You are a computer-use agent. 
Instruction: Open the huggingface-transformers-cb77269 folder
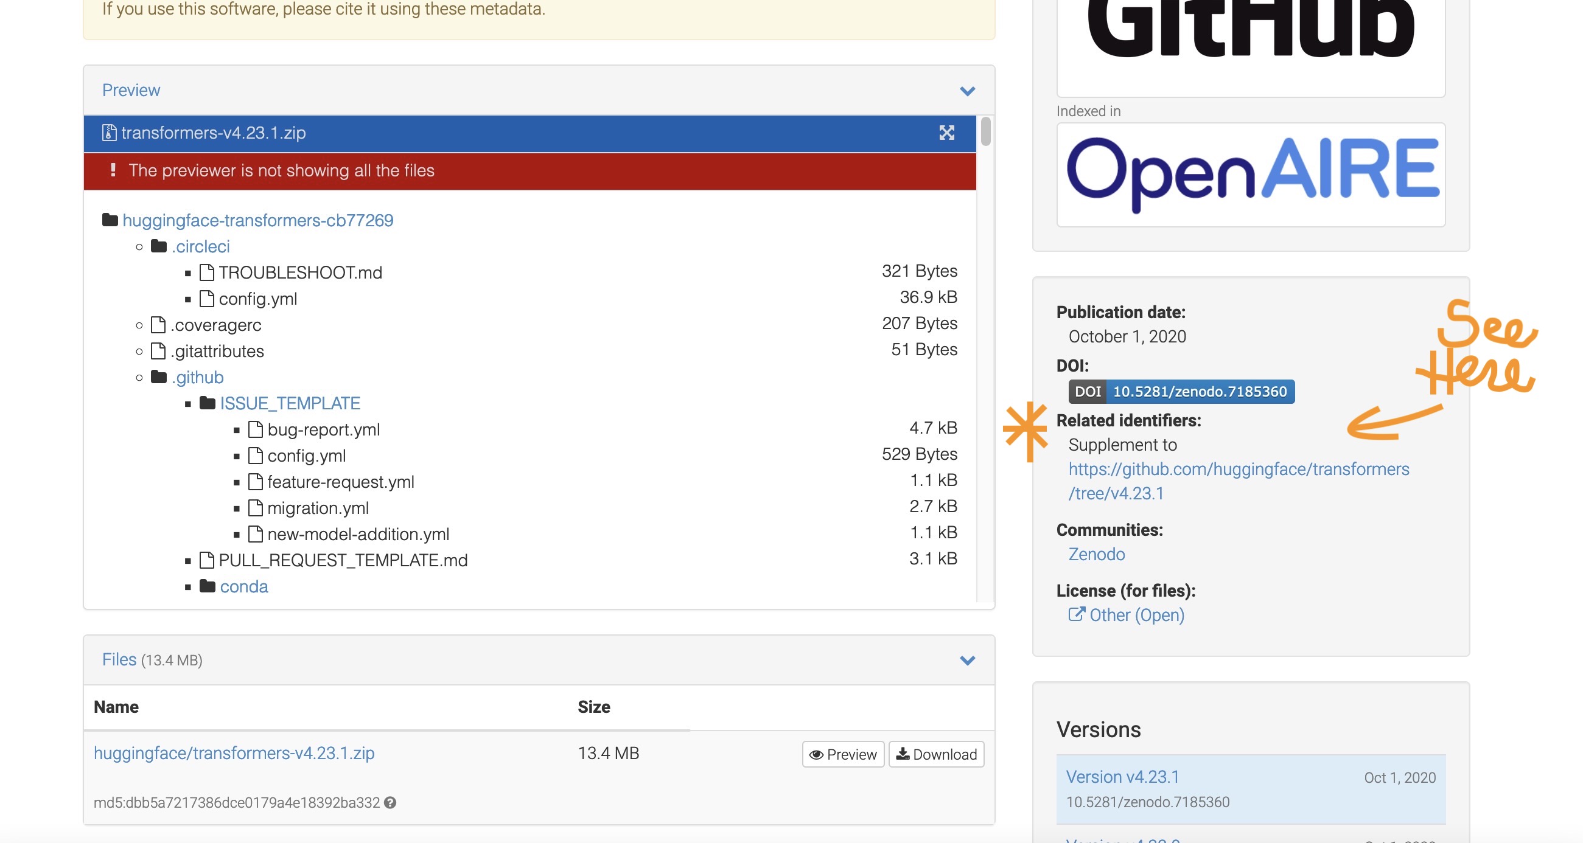[257, 220]
